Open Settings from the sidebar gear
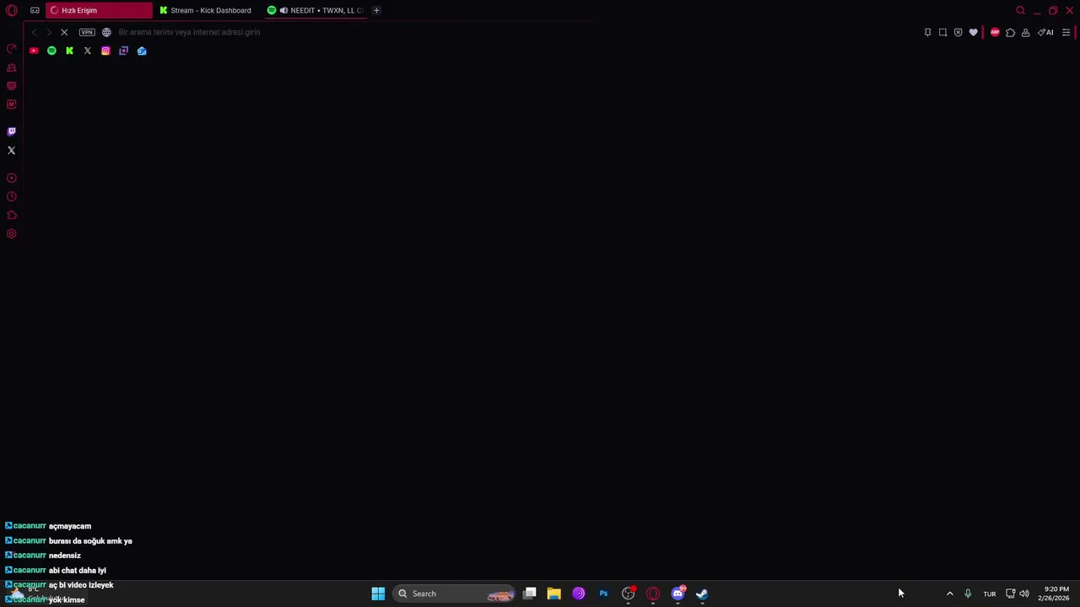 (x=12, y=234)
